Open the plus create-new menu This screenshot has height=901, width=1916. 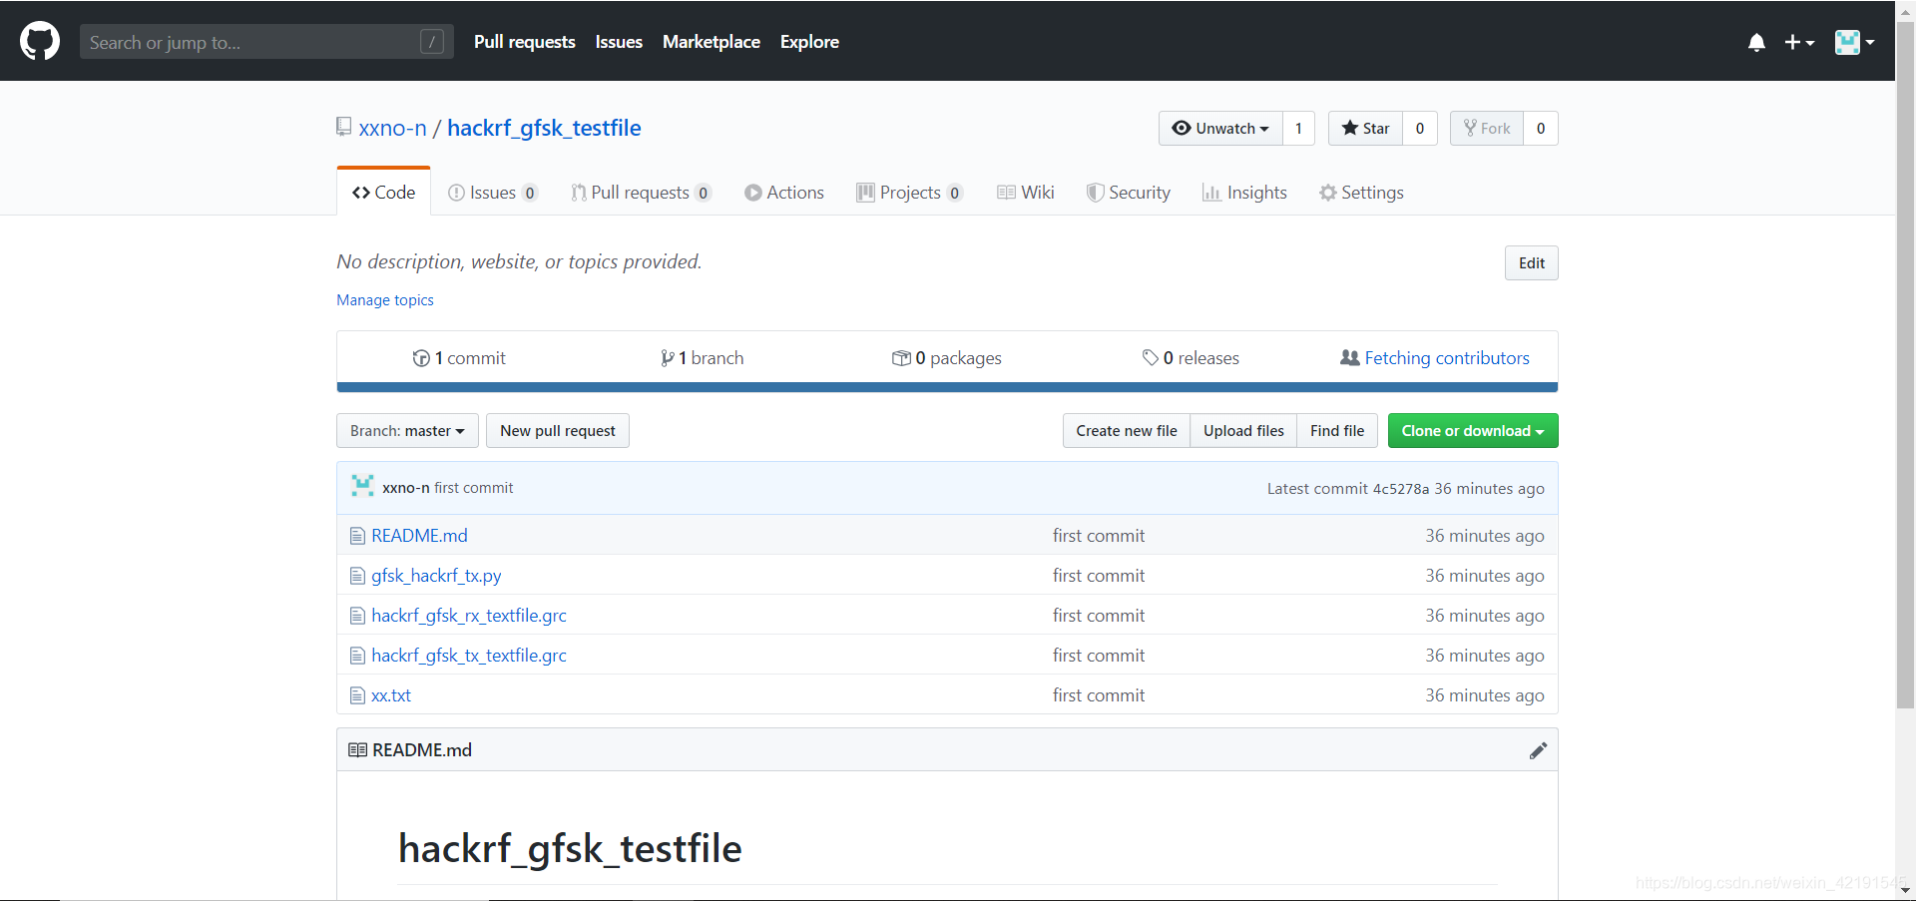1799,42
